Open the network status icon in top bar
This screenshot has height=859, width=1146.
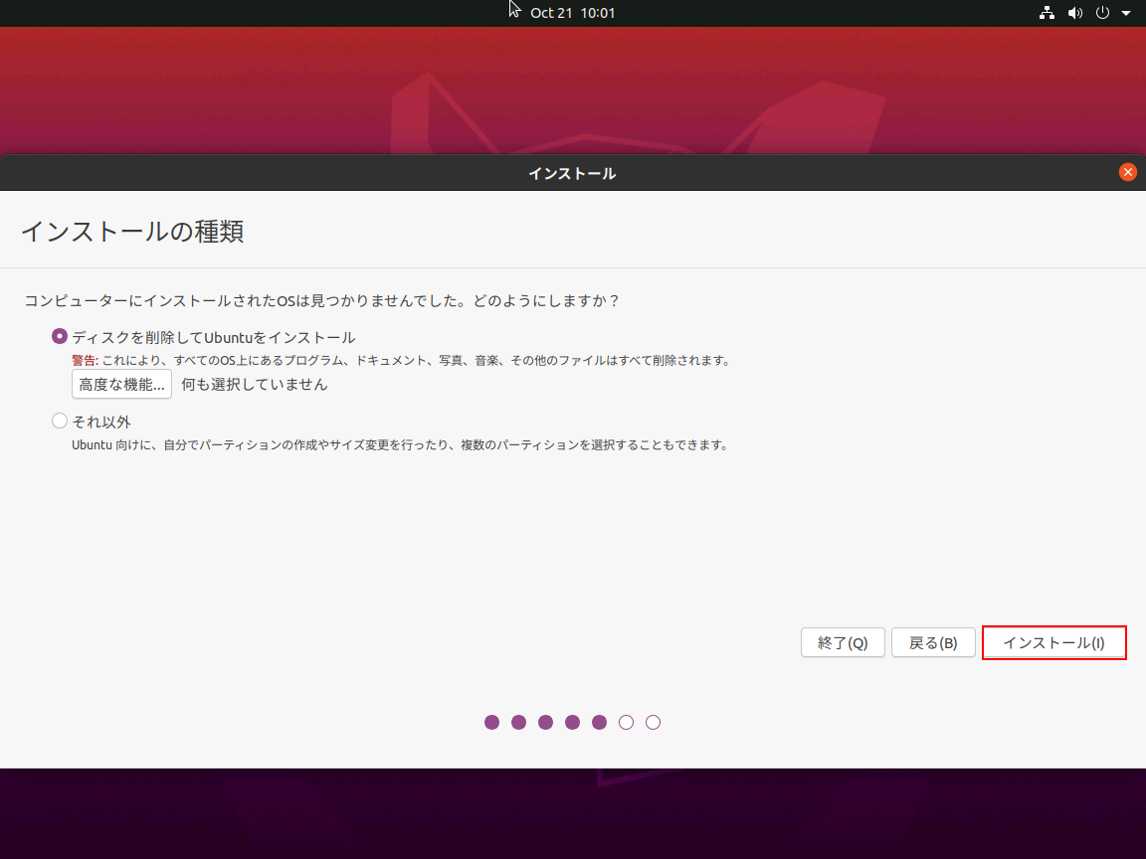point(1047,13)
